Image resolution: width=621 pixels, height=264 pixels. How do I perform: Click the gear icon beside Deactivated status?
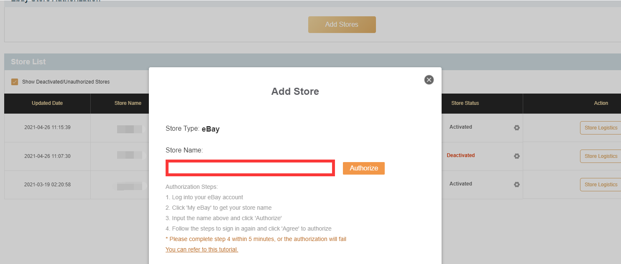tap(517, 156)
